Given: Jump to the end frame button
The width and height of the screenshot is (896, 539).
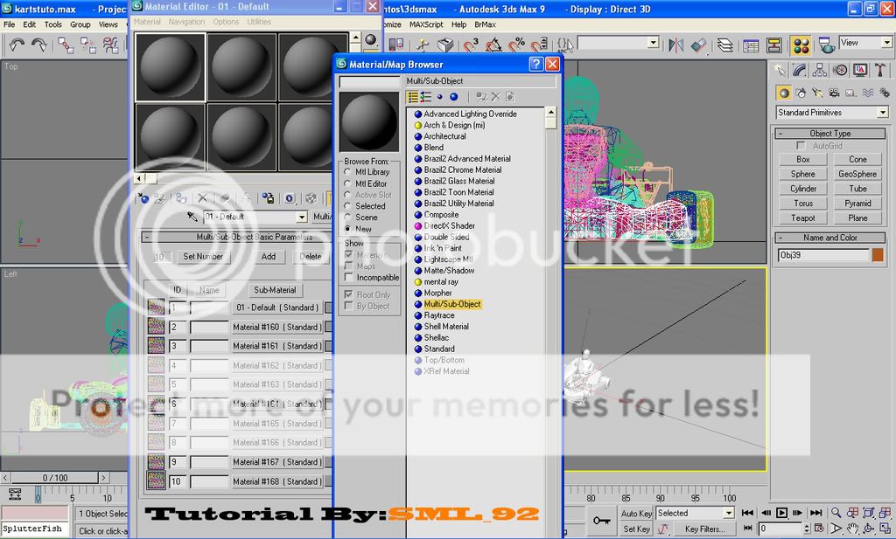Looking at the screenshot, I should [816, 513].
